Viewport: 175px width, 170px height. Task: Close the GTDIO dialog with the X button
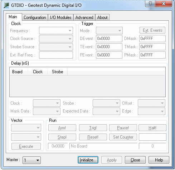164,4
